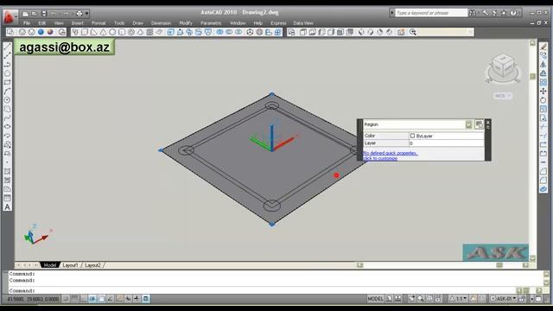Image resolution: width=553 pixels, height=311 pixels.
Task: Toggle Object Snap Tracking in status bar
Action: 110,299
